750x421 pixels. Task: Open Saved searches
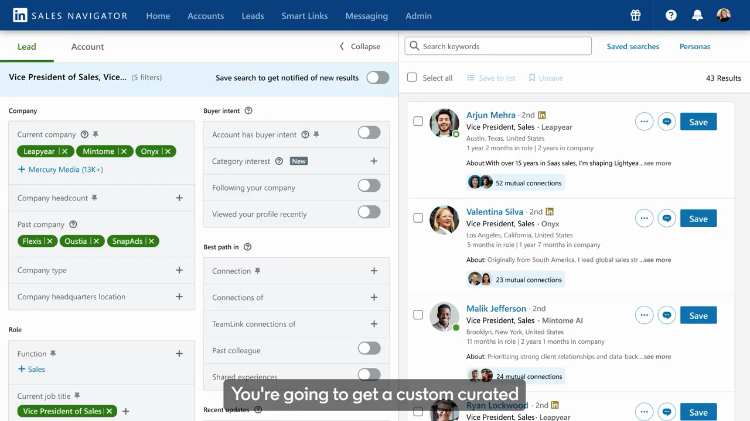pos(633,46)
